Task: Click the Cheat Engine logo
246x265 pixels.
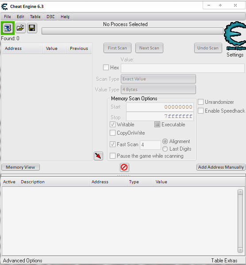Action: pyautogui.click(x=235, y=36)
